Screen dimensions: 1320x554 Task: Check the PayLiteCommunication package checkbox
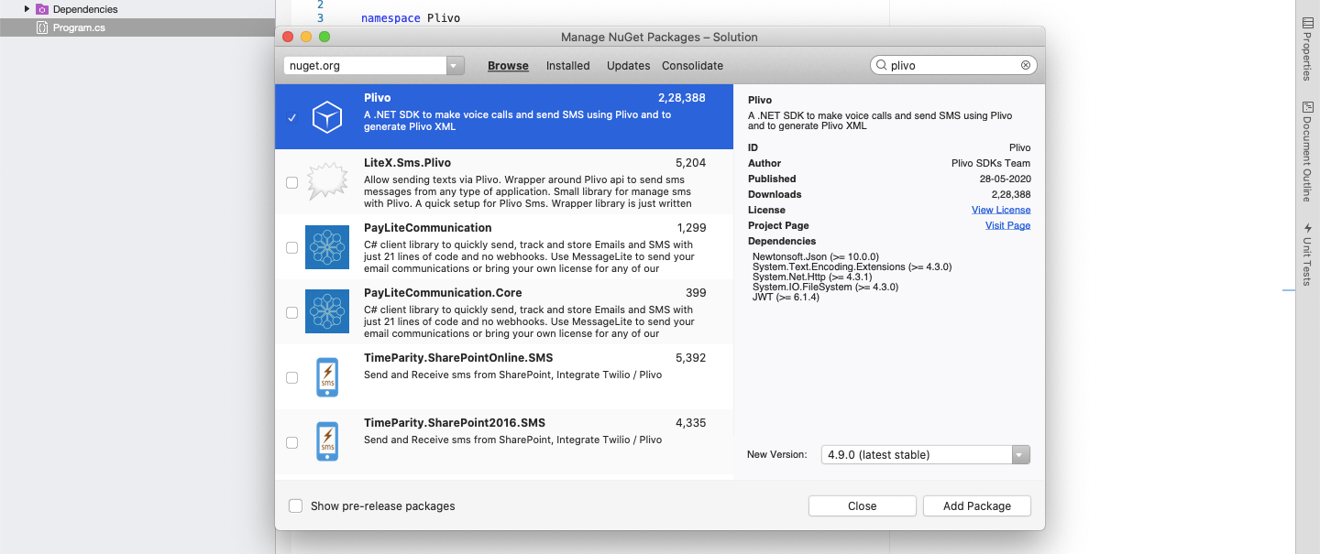[291, 246]
